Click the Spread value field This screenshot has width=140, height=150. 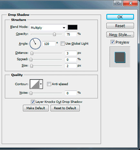tap(71, 60)
